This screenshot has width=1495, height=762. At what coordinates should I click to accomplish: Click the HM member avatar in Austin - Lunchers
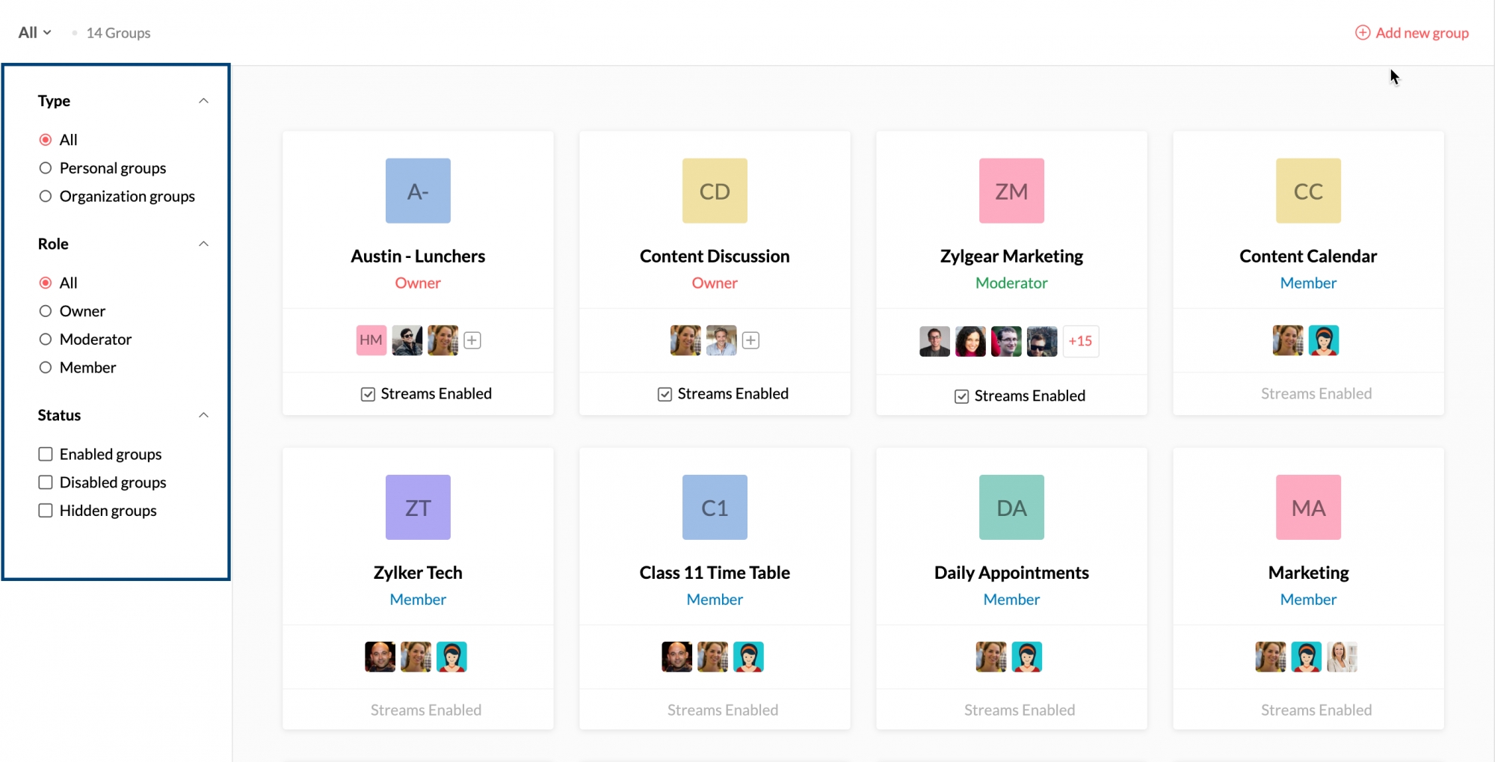pyautogui.click(x=371, y=340)
